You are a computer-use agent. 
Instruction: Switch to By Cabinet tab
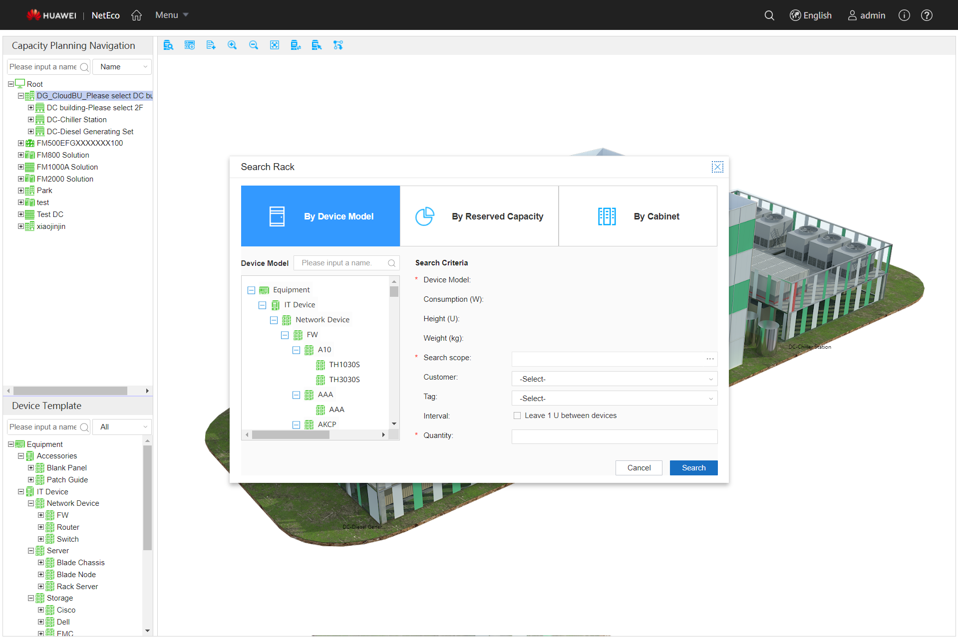tap(638, 216)
